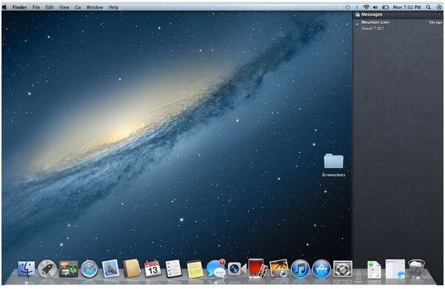Open yellow Notes icon in Dock
The width and height of the screenshot is (445, 289).
click(x=195, y=269)
